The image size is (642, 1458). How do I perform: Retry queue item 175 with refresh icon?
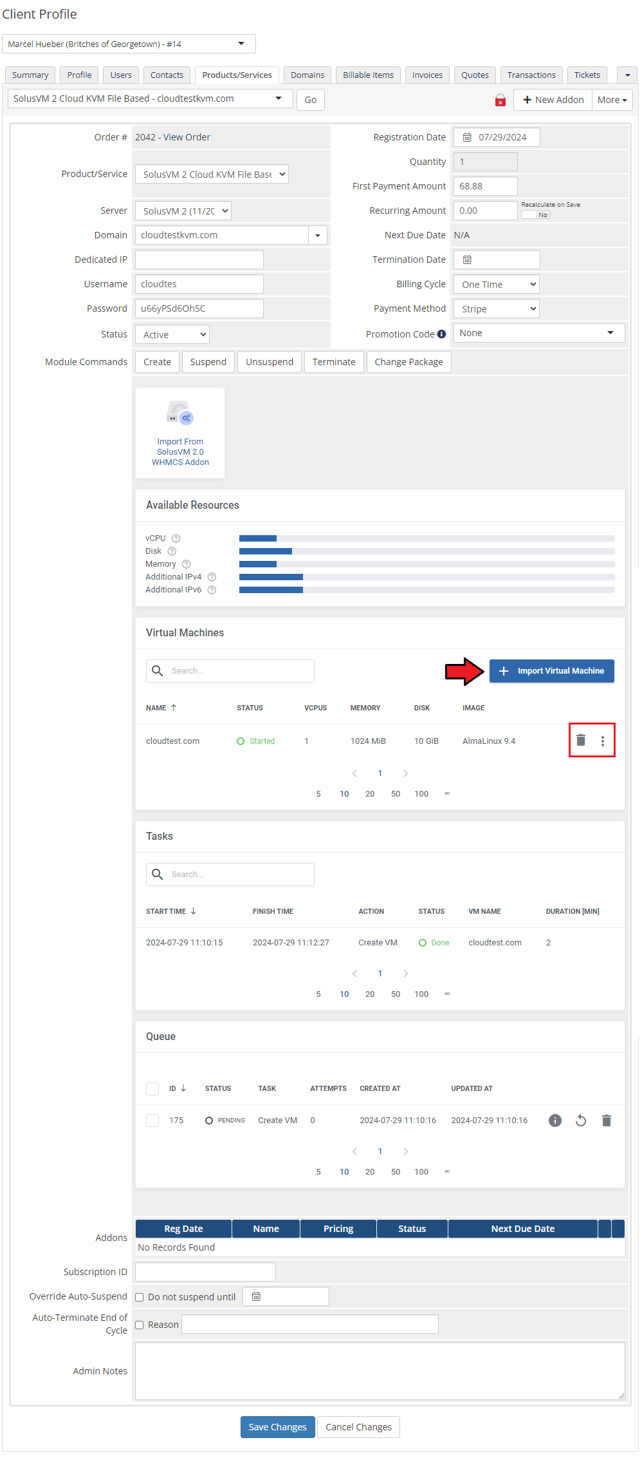tap(581, 1121)
